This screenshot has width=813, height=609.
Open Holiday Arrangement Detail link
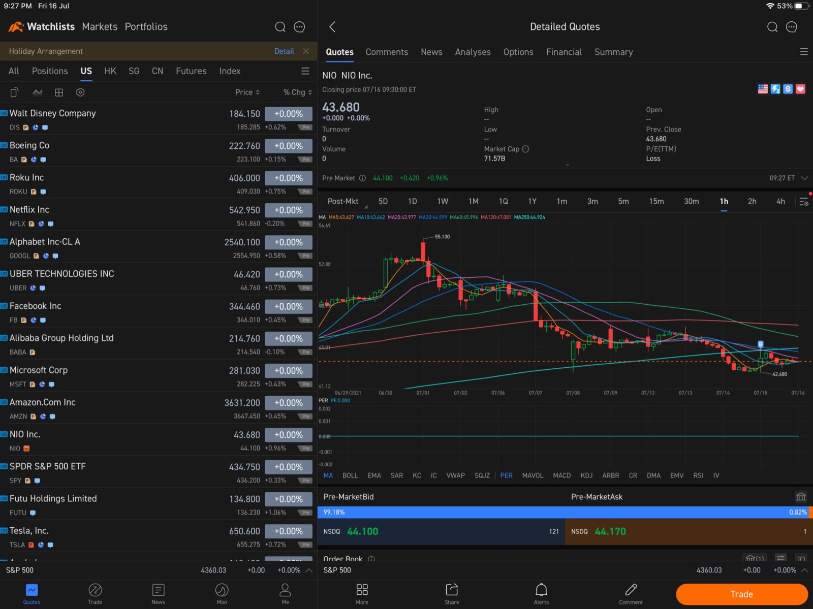(284, 51)
